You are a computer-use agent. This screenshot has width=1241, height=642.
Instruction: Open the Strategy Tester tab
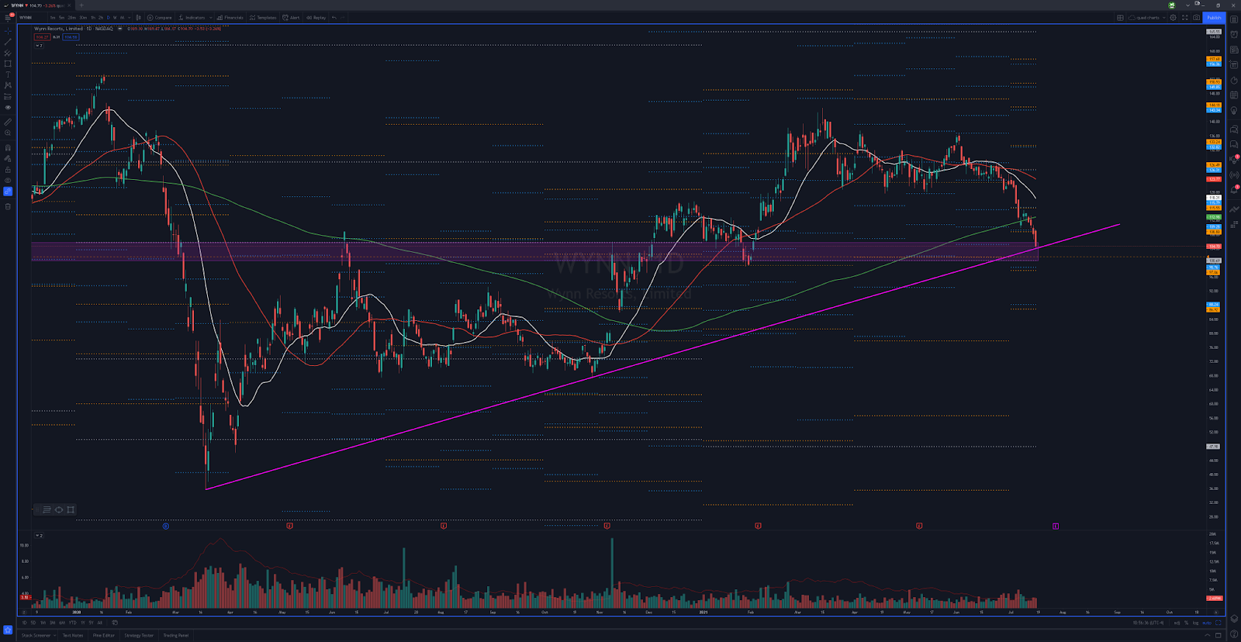pyautogui.click(x=139, y=635)
